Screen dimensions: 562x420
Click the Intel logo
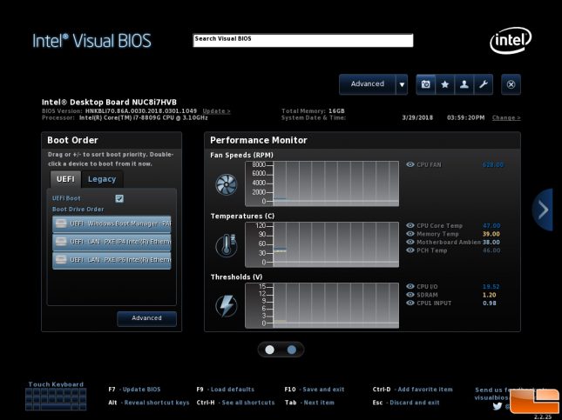pos(511,40)
